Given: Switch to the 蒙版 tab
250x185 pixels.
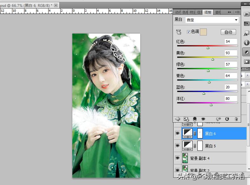Looking at the screenshot, I should coord(218,12).
